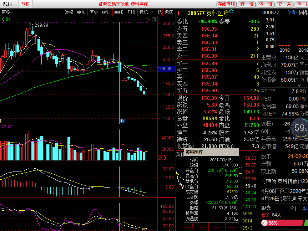Click the 买一 155.99 order row
The height and width of the screenshot is (231, 308).
[218, 63]
